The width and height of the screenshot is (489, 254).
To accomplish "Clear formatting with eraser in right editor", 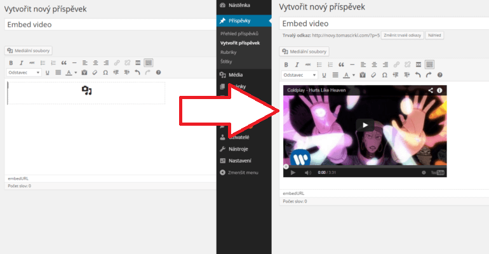I will click(x=373, y=75).
